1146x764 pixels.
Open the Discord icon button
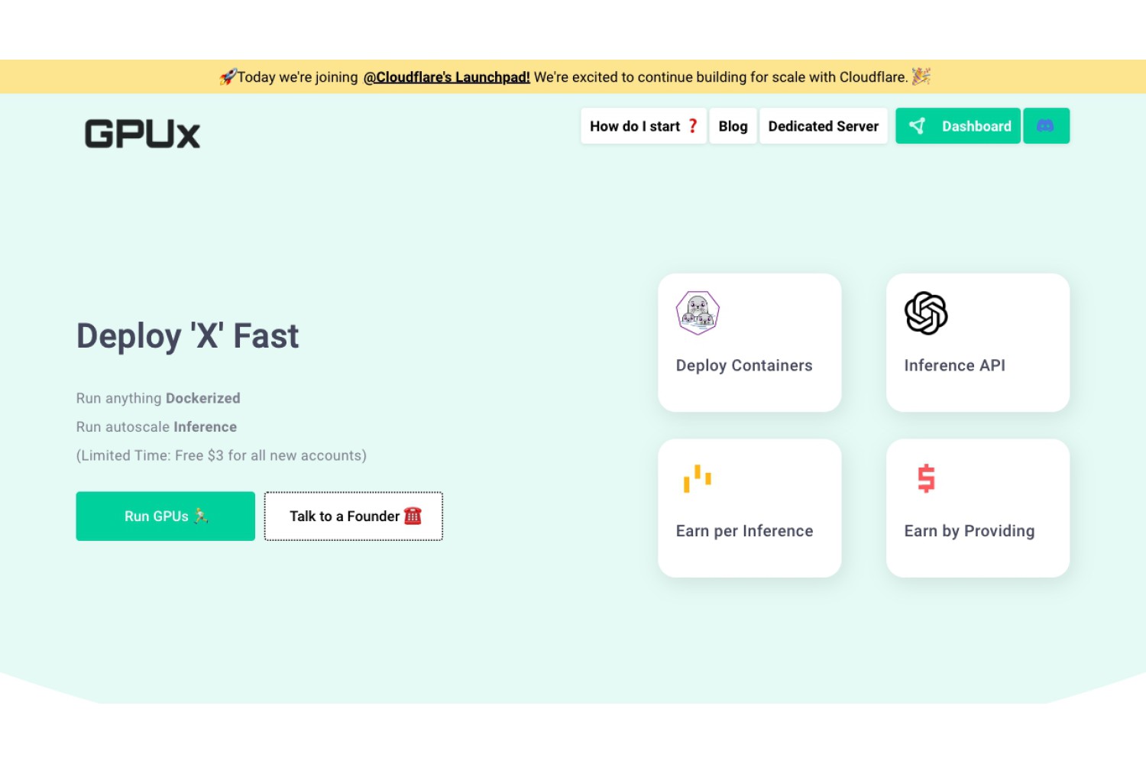tap(1046, 126)
